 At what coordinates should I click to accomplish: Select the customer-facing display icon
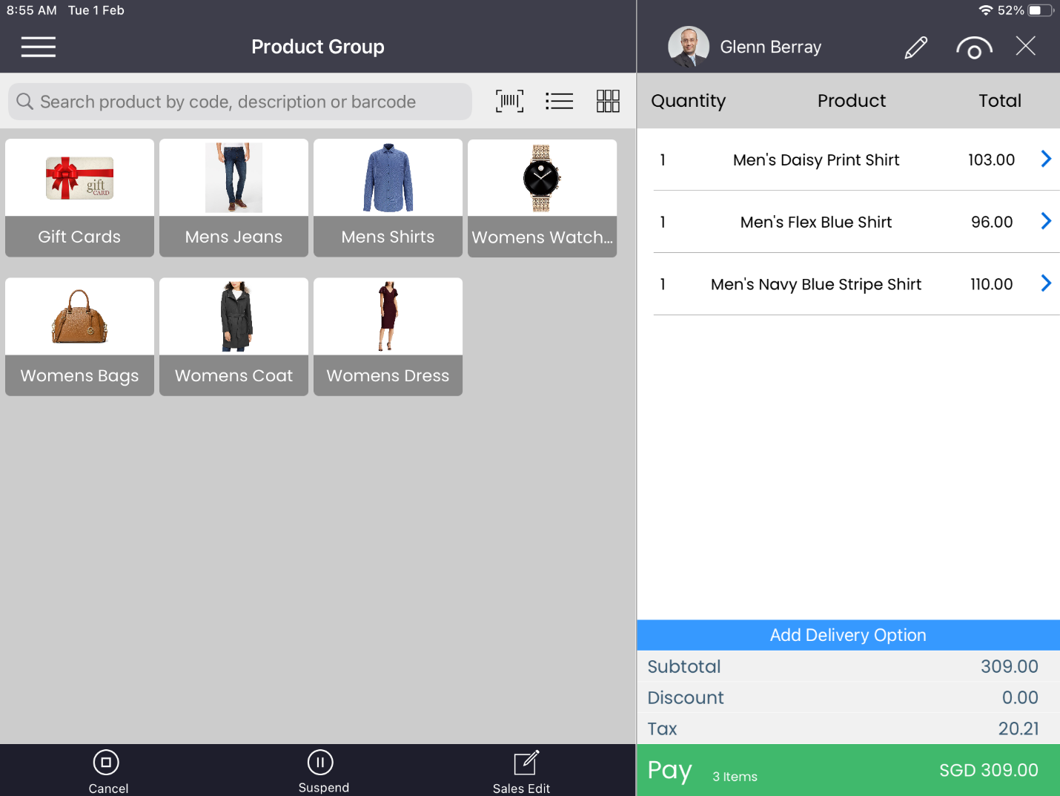pyautogui.click(x=974, y=47)
